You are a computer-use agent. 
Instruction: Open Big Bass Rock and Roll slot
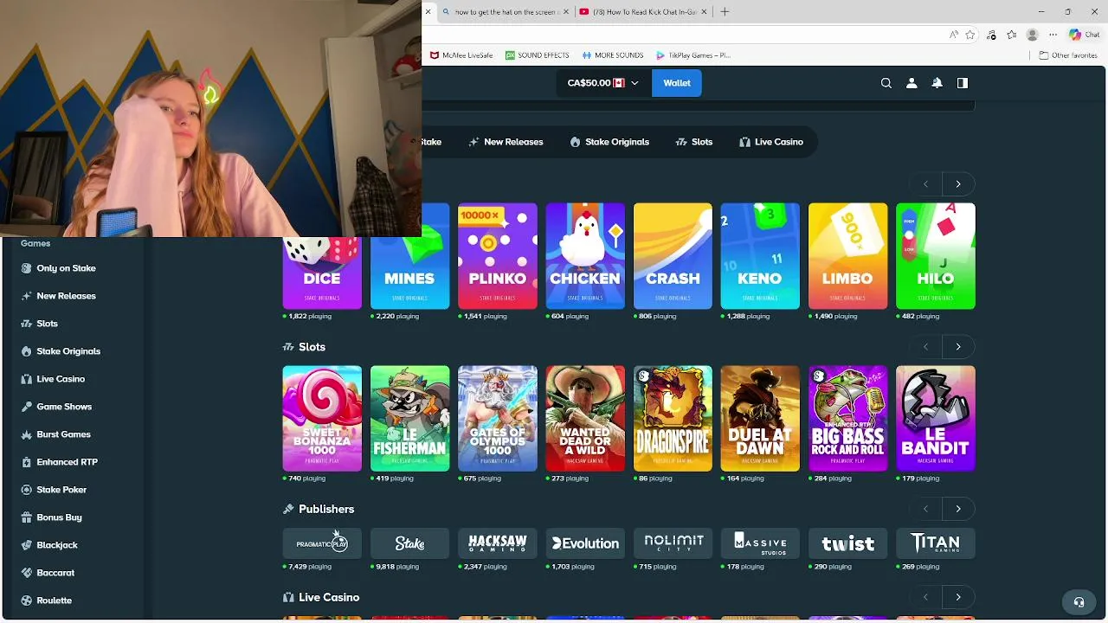click(847, 419)
